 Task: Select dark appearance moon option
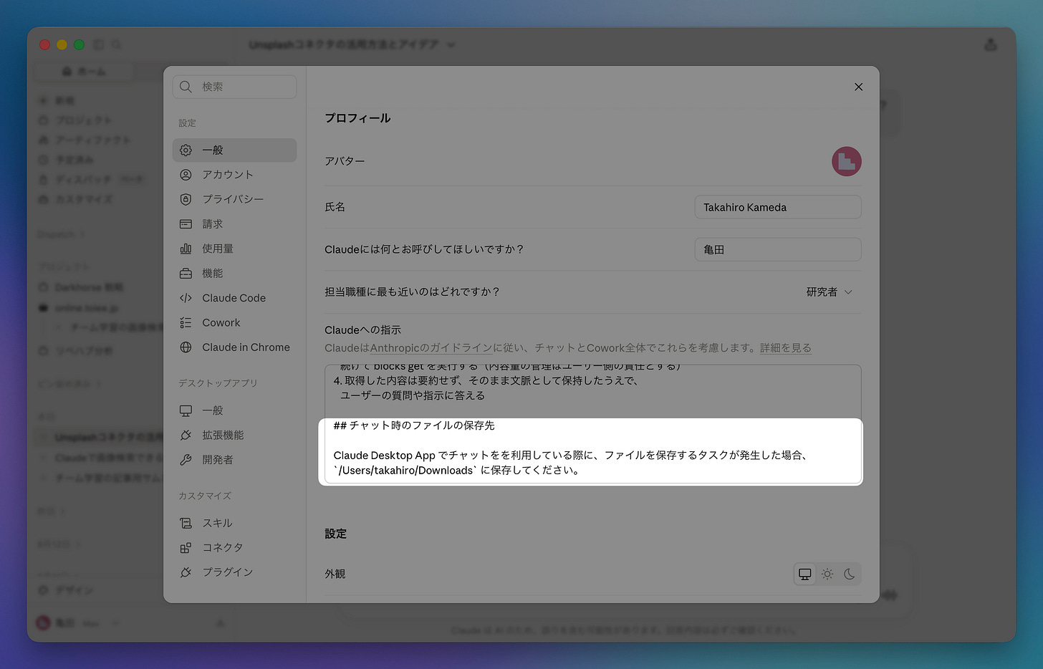pyautogui.click(x=850, y=574)
